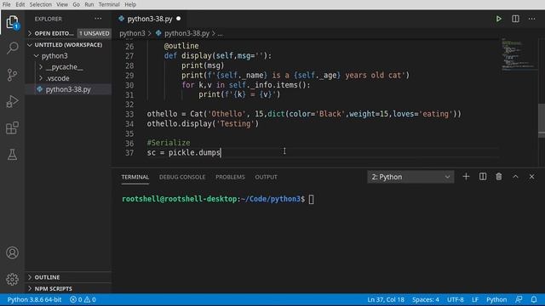Viewport: 545px width, 306px height.
Task: Click in the terminal prompt line
Action: (x=218, y=199)
